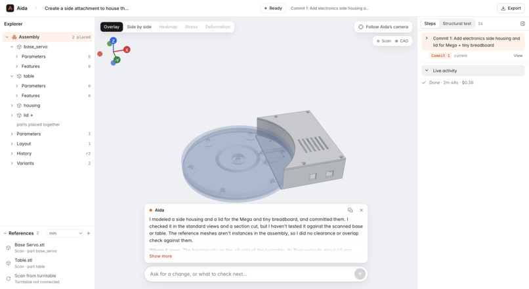Expand Commit 1 step details
529x289 pixels.
coord(427,39)
